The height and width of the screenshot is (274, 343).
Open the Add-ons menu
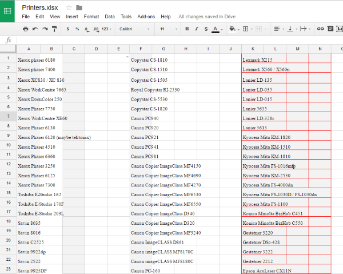point(146,17)
